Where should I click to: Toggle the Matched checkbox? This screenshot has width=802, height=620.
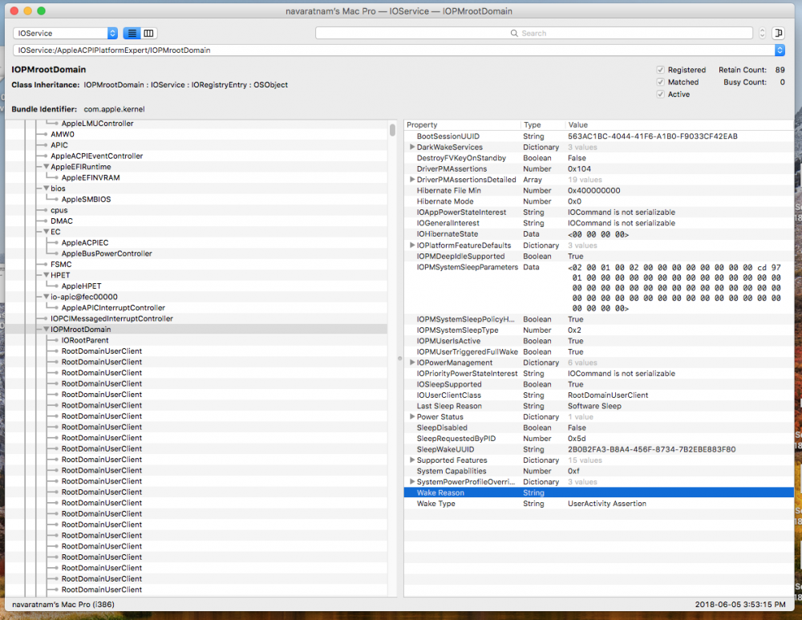tap(660, 82)
